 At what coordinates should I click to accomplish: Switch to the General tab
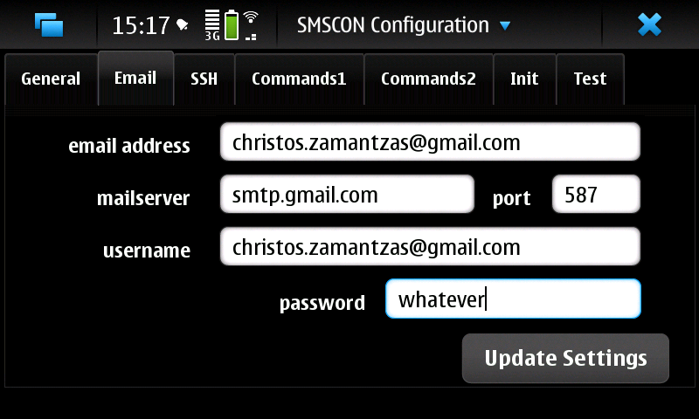click(51, 79)
